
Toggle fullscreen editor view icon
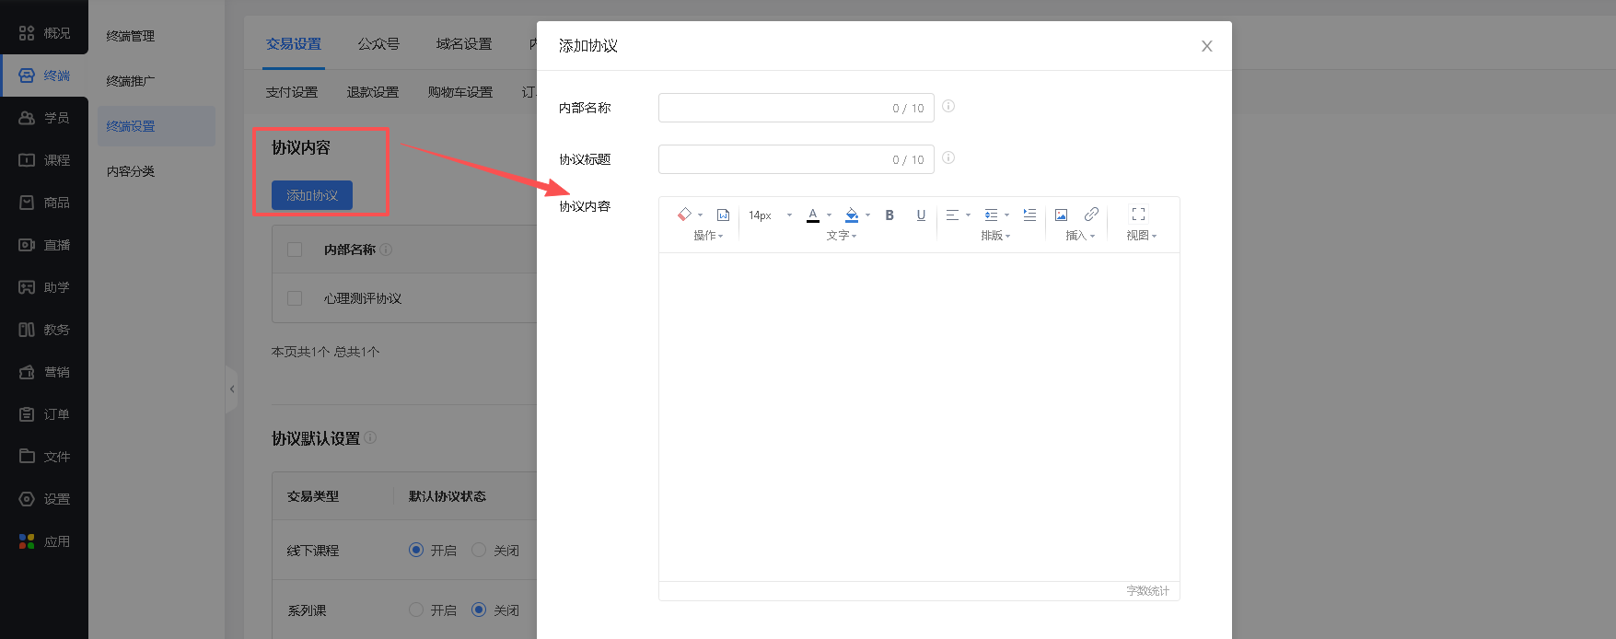(x=1138, y=215)
